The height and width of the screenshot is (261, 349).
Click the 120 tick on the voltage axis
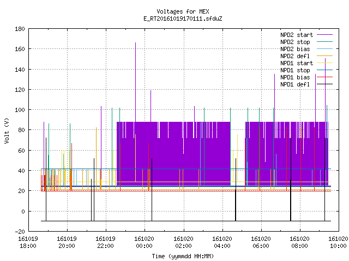tap(20, 90)
